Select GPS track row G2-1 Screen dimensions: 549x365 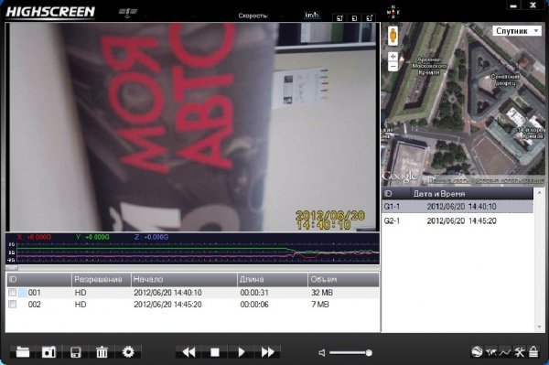457,220
